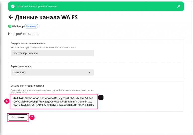Image resolution: width=193 pixels, height=135 pixels.
Task: Select the channel registration link text box
Action: point(54,102)
